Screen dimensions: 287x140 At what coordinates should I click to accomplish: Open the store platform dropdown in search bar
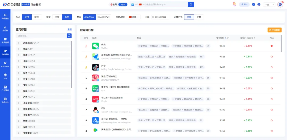134,5
